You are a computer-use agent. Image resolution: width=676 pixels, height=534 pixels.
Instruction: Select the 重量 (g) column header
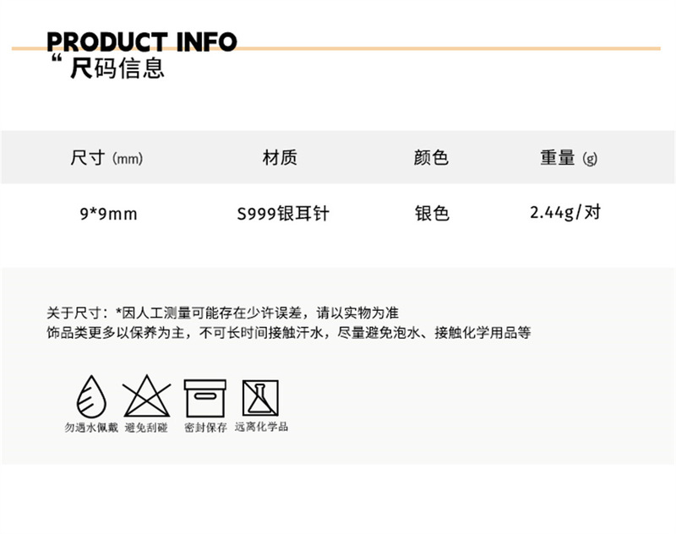click(568, 158)
